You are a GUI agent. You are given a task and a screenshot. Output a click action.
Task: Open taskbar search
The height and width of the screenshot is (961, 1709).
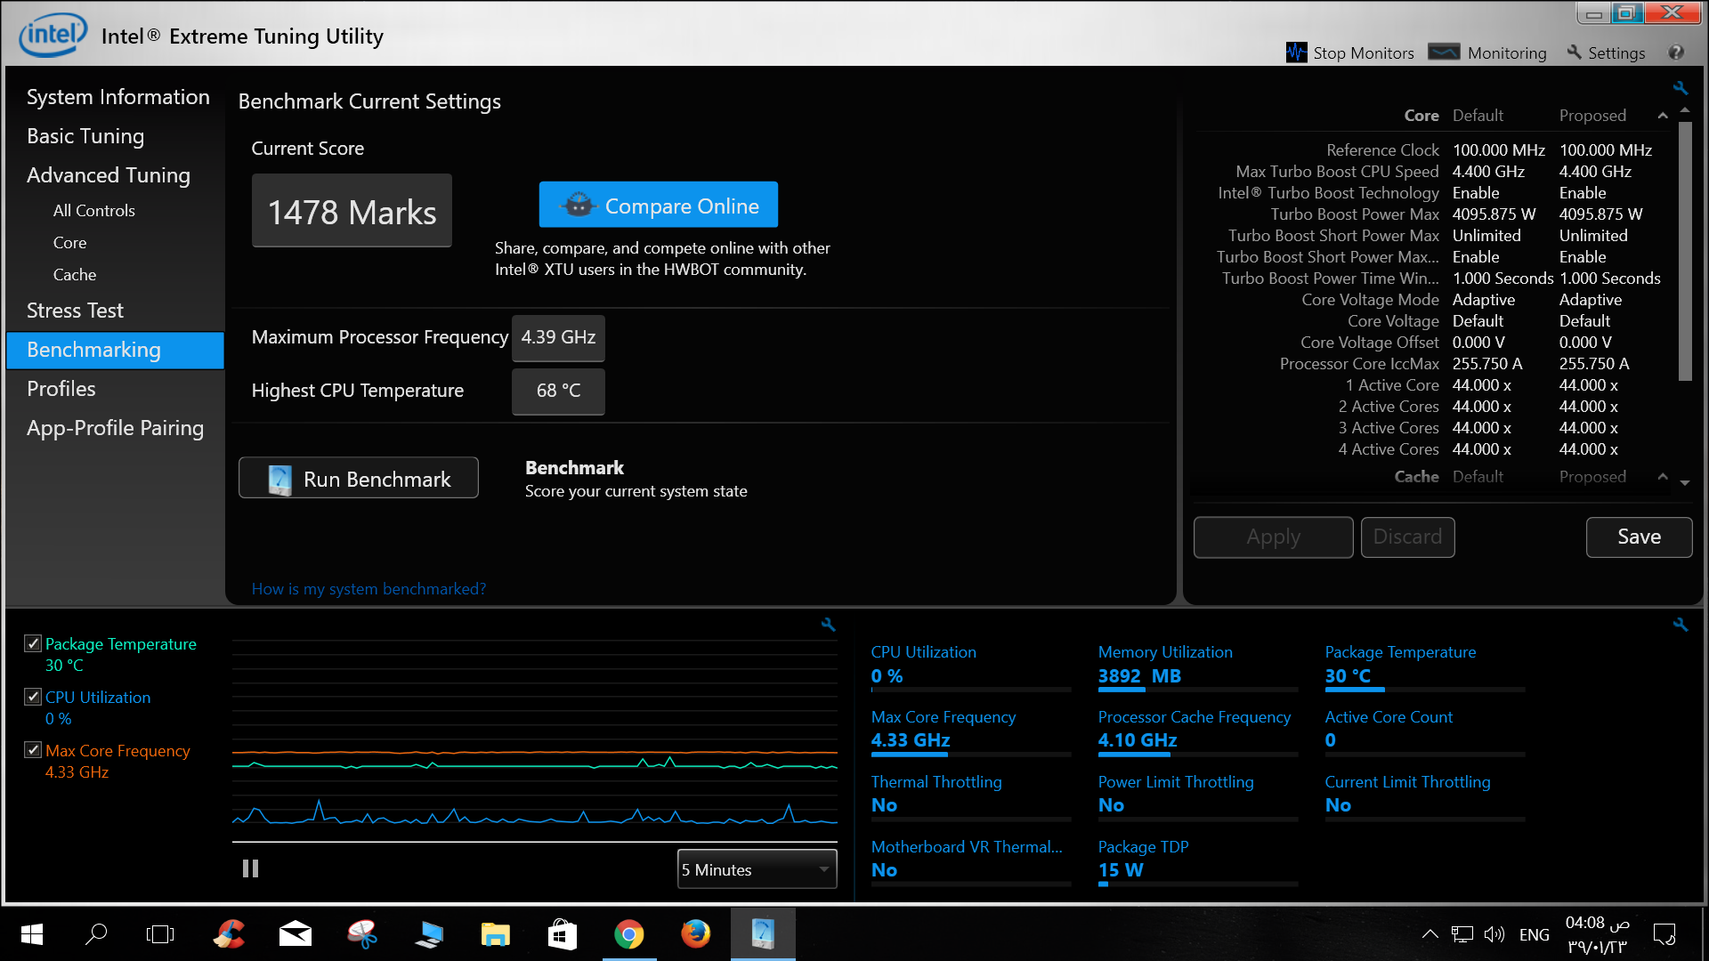tap(95, 934)
